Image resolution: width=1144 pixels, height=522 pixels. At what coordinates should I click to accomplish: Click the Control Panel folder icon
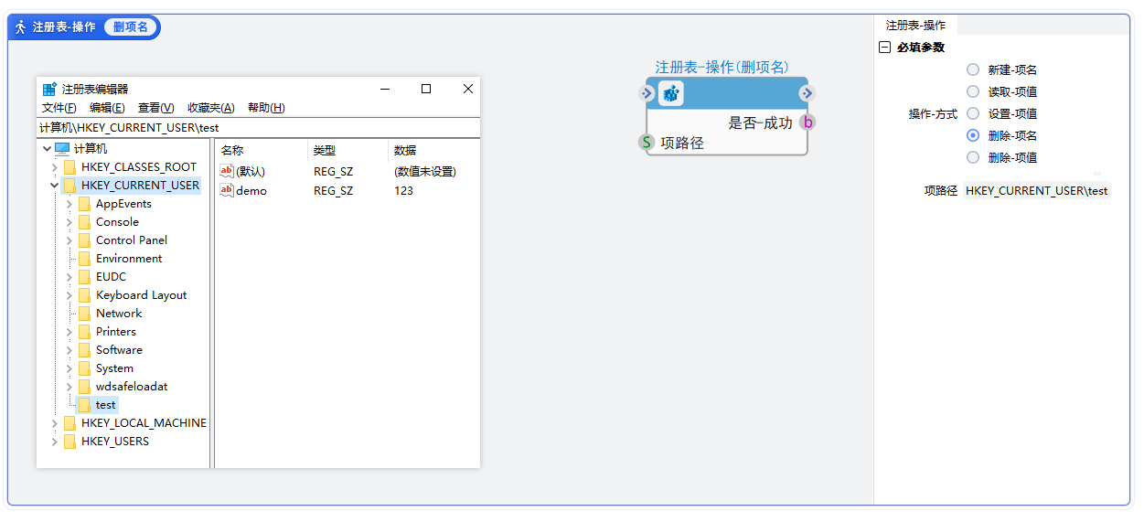(x=84, y=240)
